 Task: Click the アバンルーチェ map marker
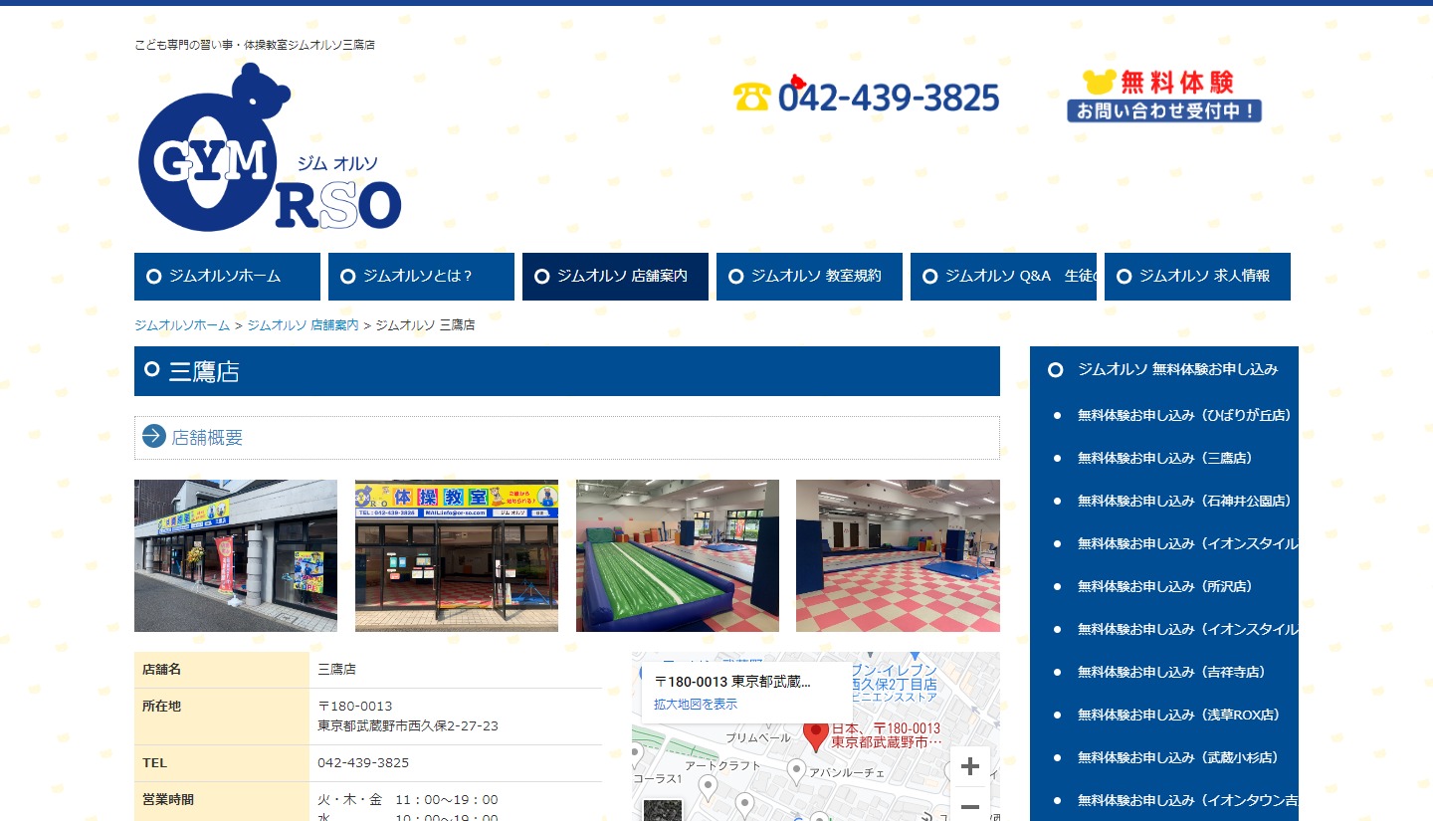click(796, 769)
